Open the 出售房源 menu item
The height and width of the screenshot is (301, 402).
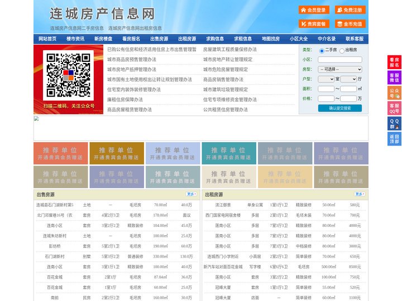click(159, 39)
